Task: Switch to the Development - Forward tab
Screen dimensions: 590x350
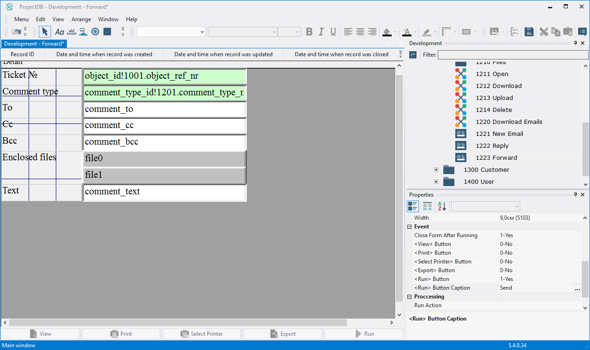Action: point(34,44)
